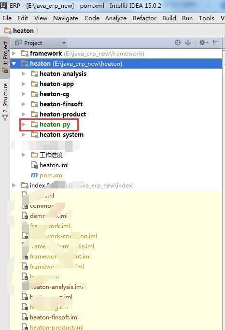This screenshot has width=225, height=330.
Task: Click the heaton-product module folder icon
Action: [34, 114]
